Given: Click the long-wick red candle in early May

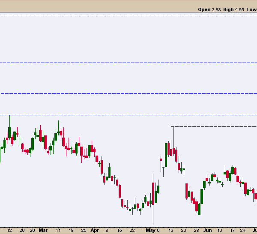Looking at the screenshot, I should [153, 199].
